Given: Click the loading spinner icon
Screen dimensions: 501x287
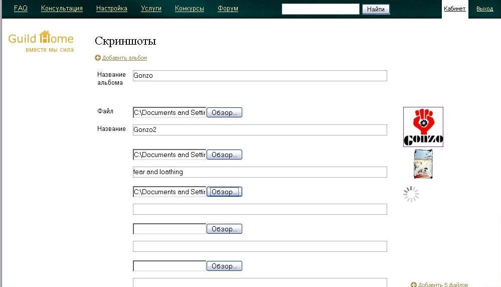Looking at the screenshot, I should (x=411, y=194).
